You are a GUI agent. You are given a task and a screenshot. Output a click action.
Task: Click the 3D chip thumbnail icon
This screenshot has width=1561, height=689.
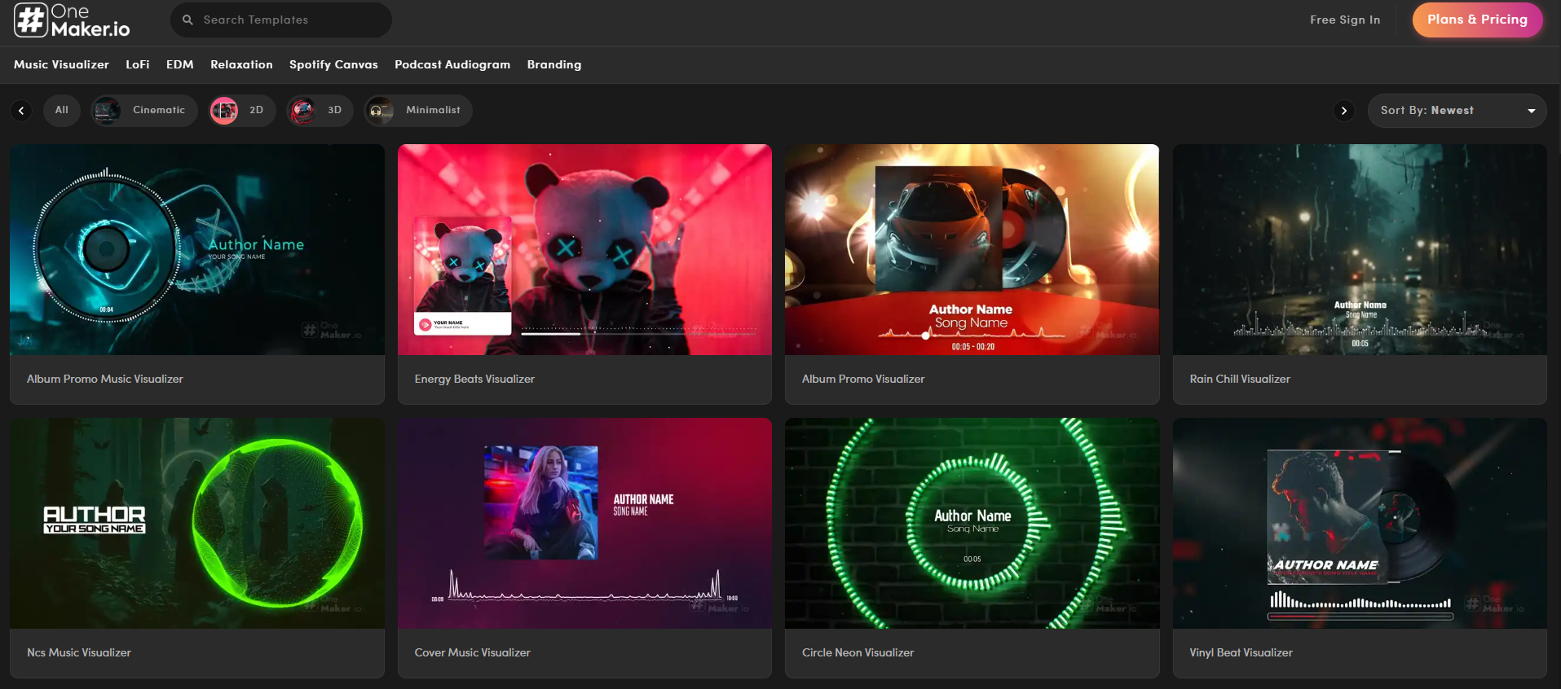pos(302,110)
